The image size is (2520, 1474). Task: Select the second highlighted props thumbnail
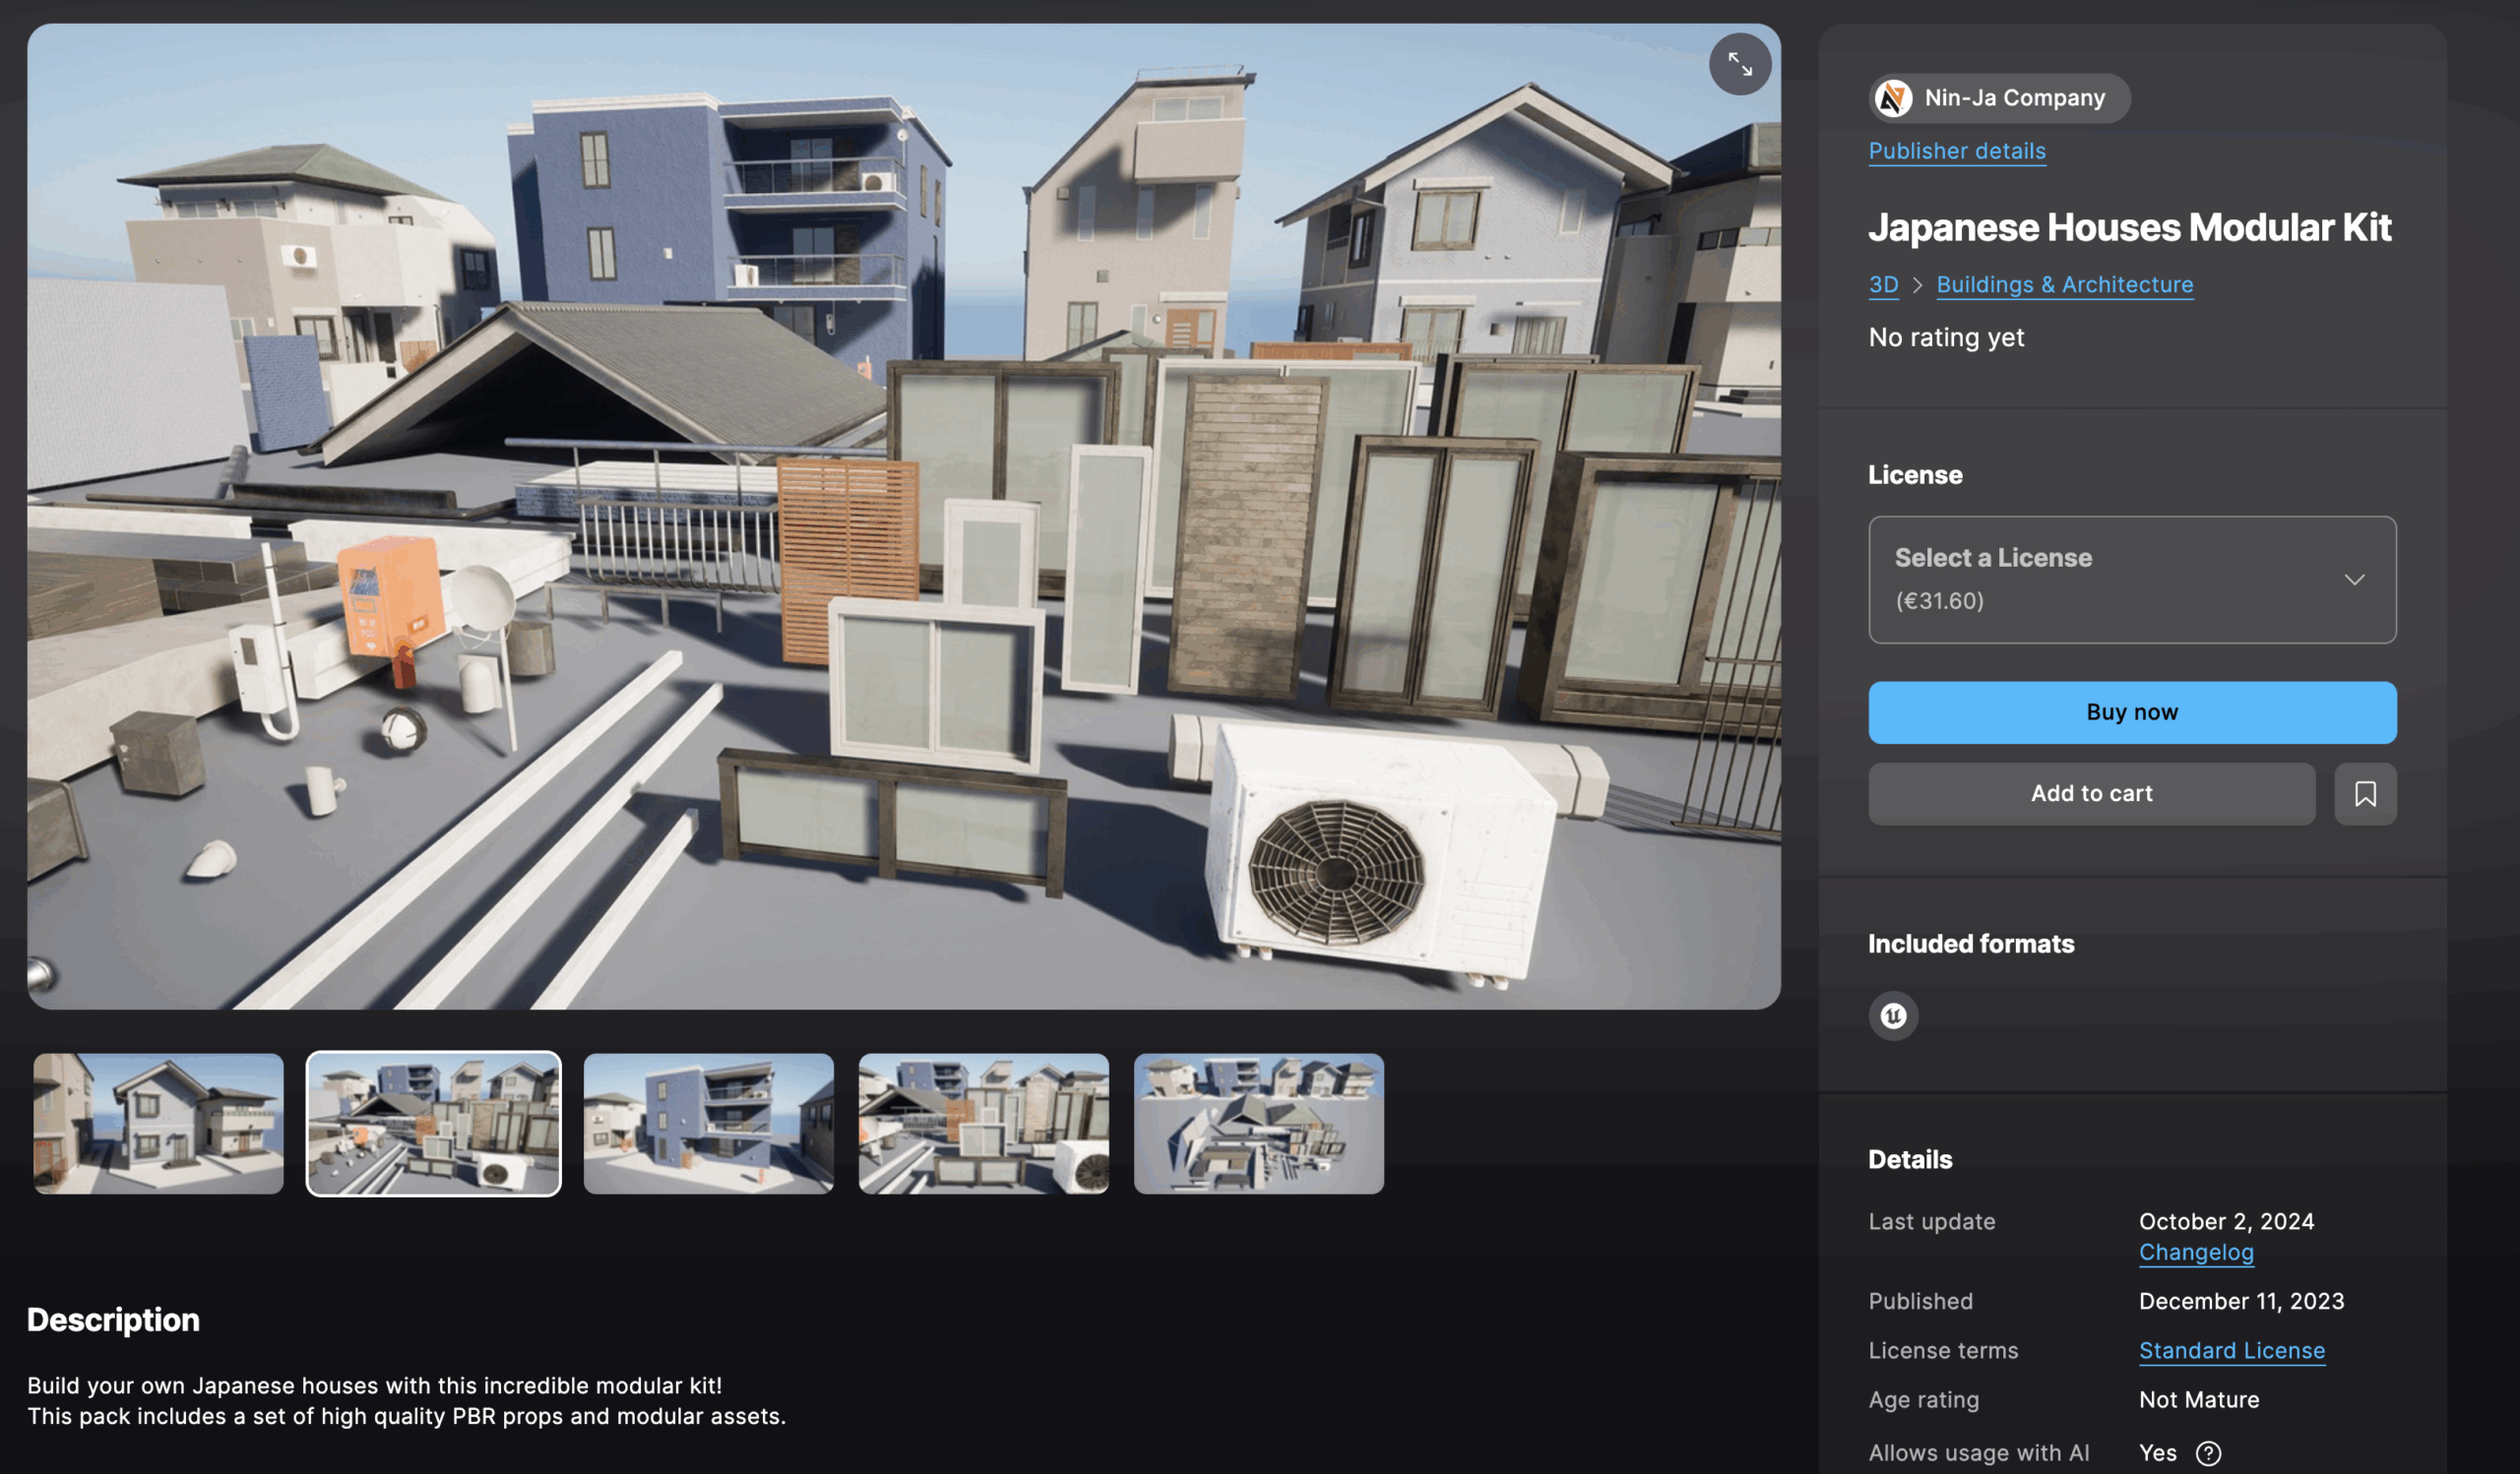pos(433,1124)
